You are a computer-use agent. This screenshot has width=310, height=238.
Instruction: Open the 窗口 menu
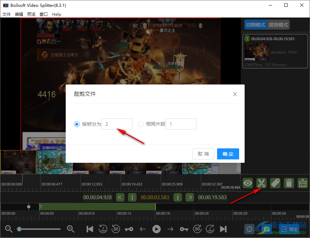(43, 14)
